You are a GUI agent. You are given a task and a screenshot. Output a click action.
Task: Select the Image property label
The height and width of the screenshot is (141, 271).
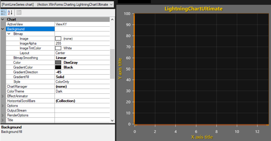(x=24, y=38)
